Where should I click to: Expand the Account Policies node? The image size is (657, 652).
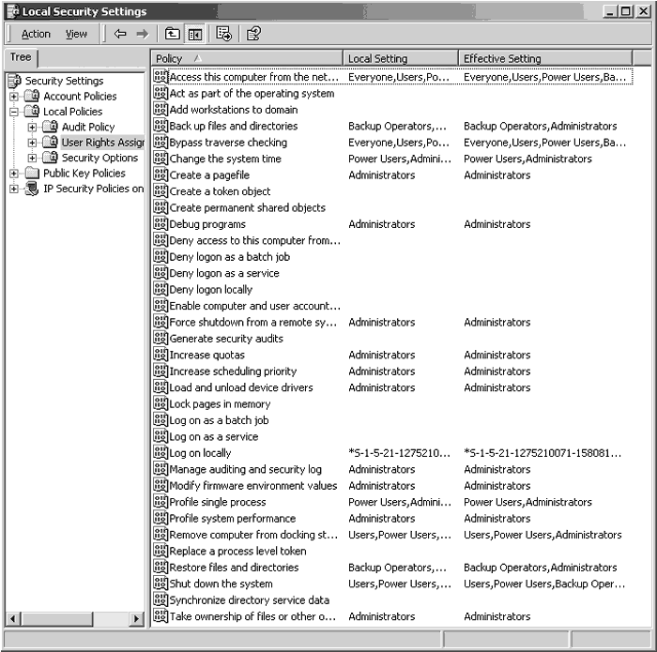point(14,97)
